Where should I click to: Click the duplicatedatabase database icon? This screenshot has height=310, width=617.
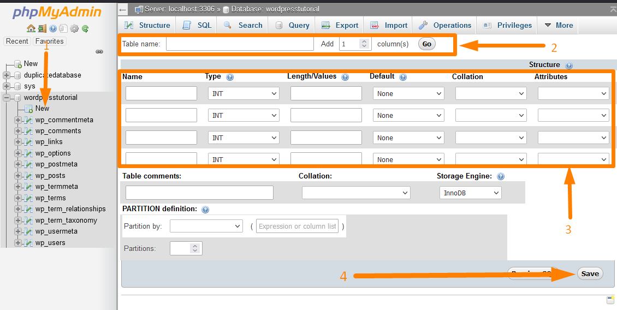pyautogui.click(x=17, y=75)
